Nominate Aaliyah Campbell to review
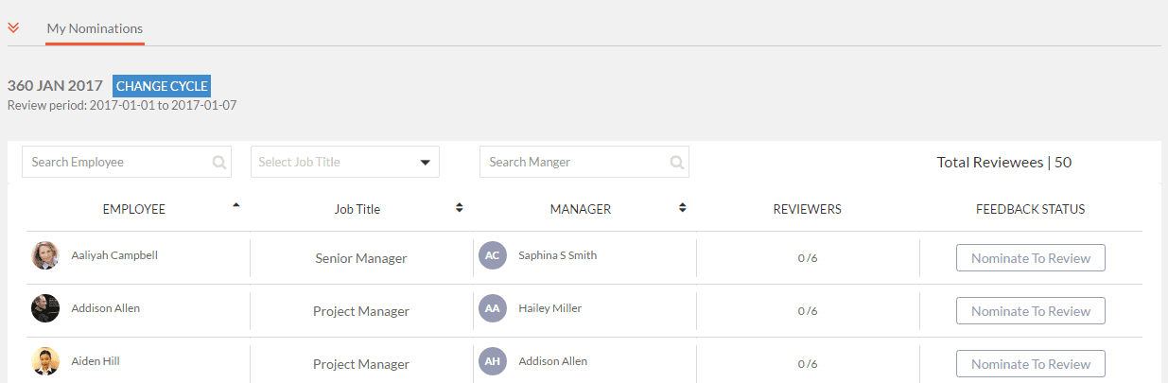This screenshot has width=1168, height=383. (1031, 258)
